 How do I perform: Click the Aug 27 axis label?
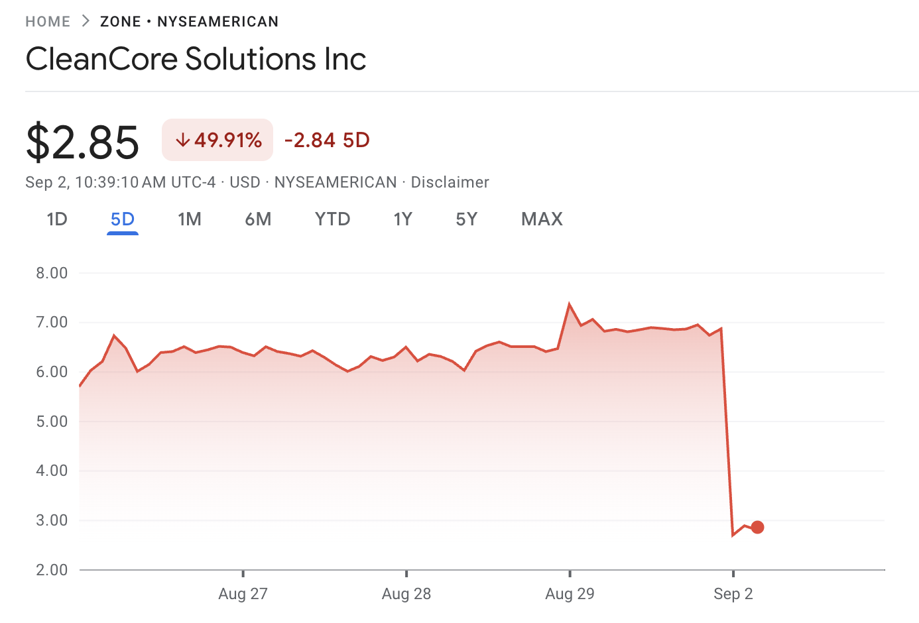(243, 594)
